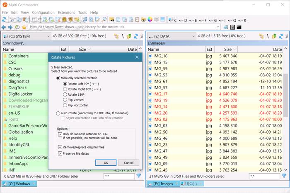Click the blue forward arrow navigation icon
The image size is (290, 193).
point(10,27)
